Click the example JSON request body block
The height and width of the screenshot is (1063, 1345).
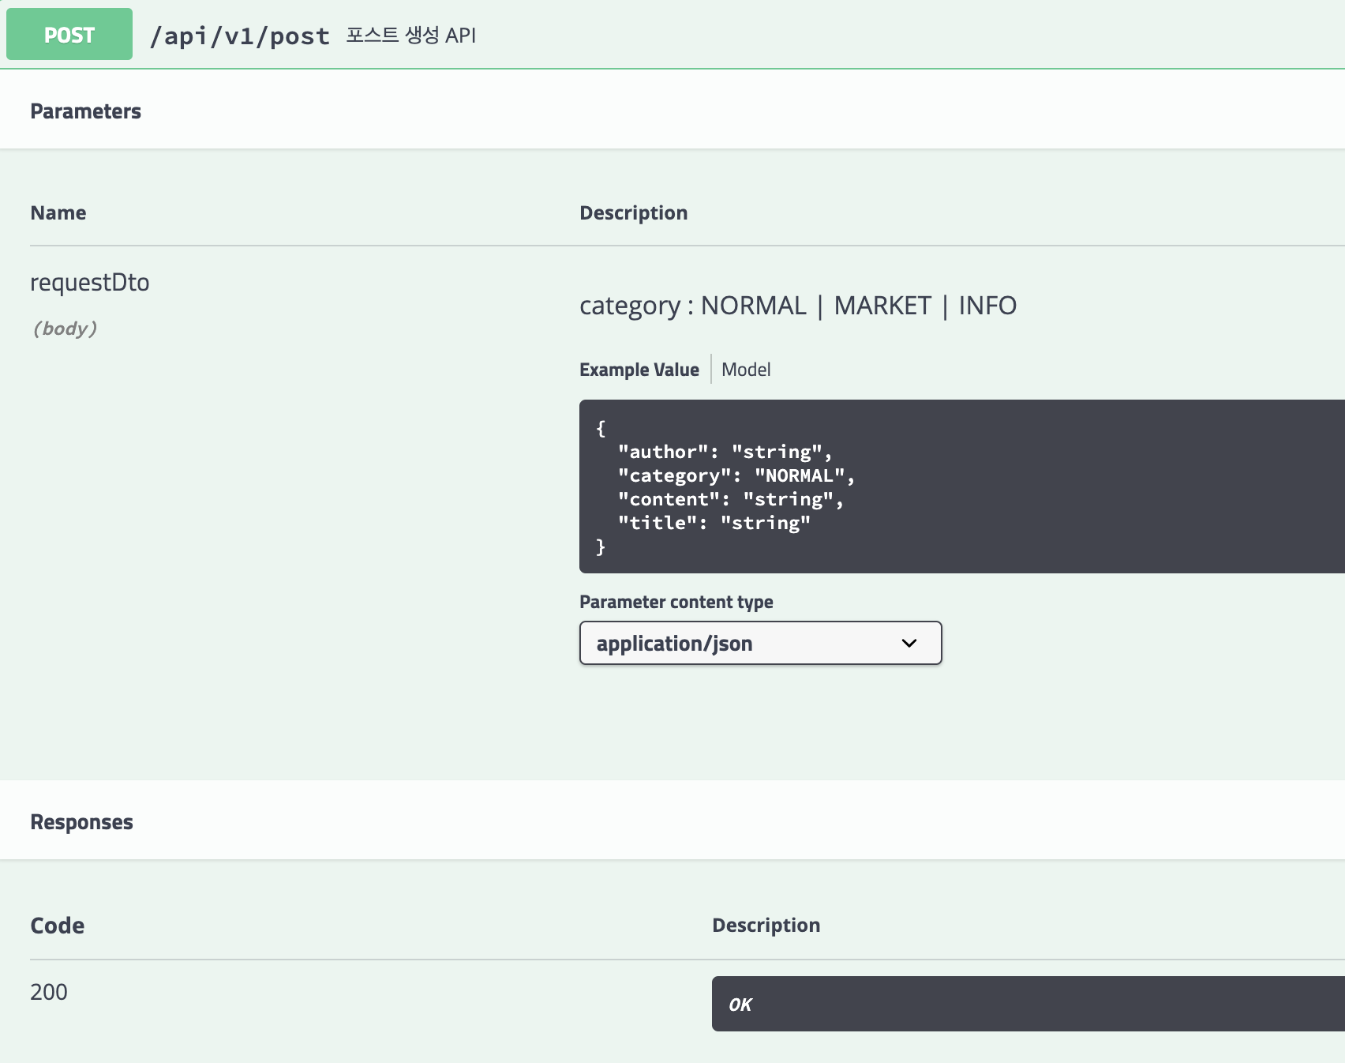click(x=962, y=486)
